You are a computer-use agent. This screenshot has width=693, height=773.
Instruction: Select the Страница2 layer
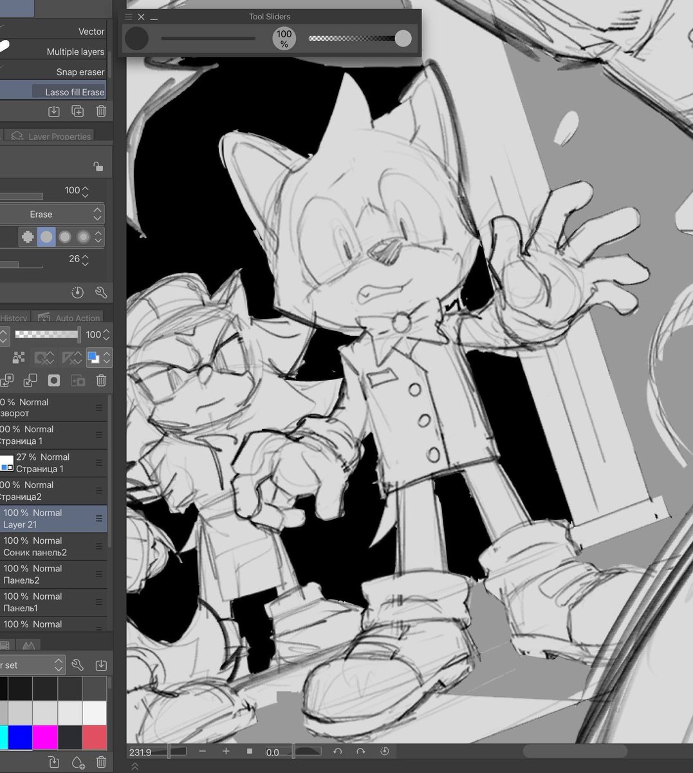53,491
